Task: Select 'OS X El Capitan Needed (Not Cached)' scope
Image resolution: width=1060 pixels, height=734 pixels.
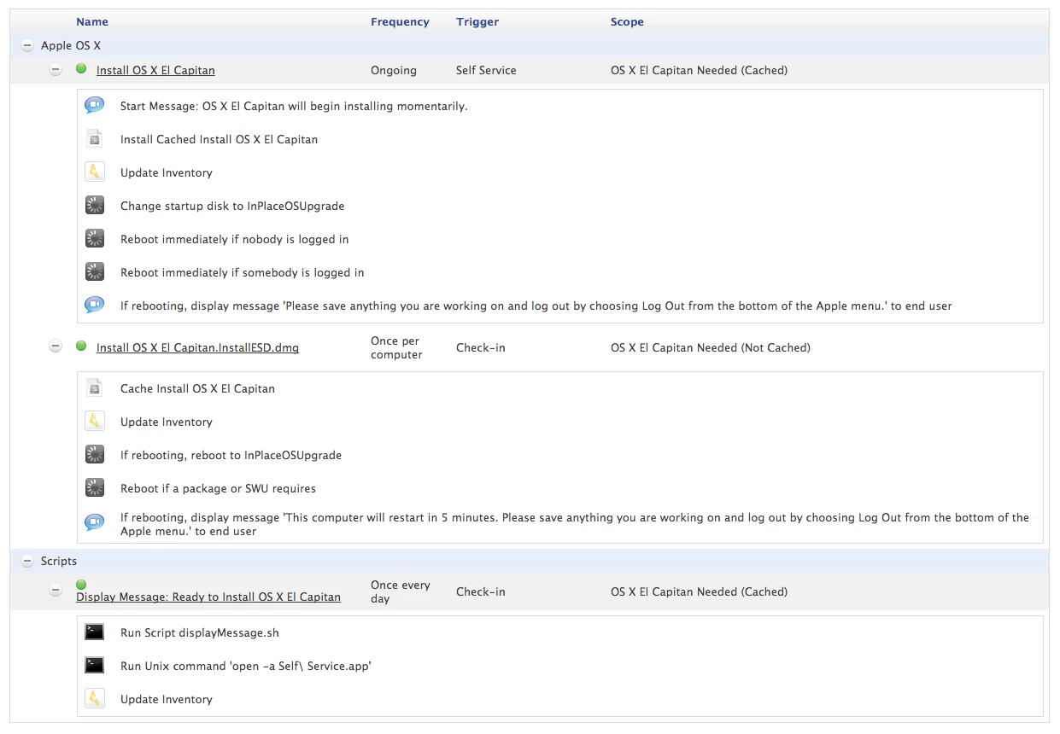Action: coord(711,348)
